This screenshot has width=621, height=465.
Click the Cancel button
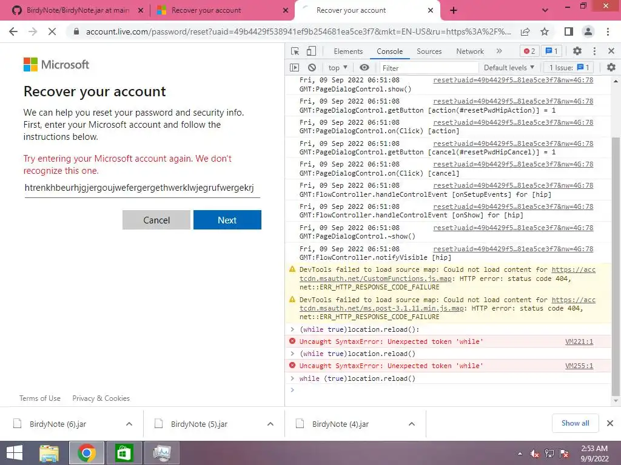tap(156, 220)
